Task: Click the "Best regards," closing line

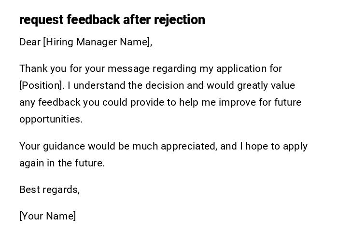Action: click(49, 190)
